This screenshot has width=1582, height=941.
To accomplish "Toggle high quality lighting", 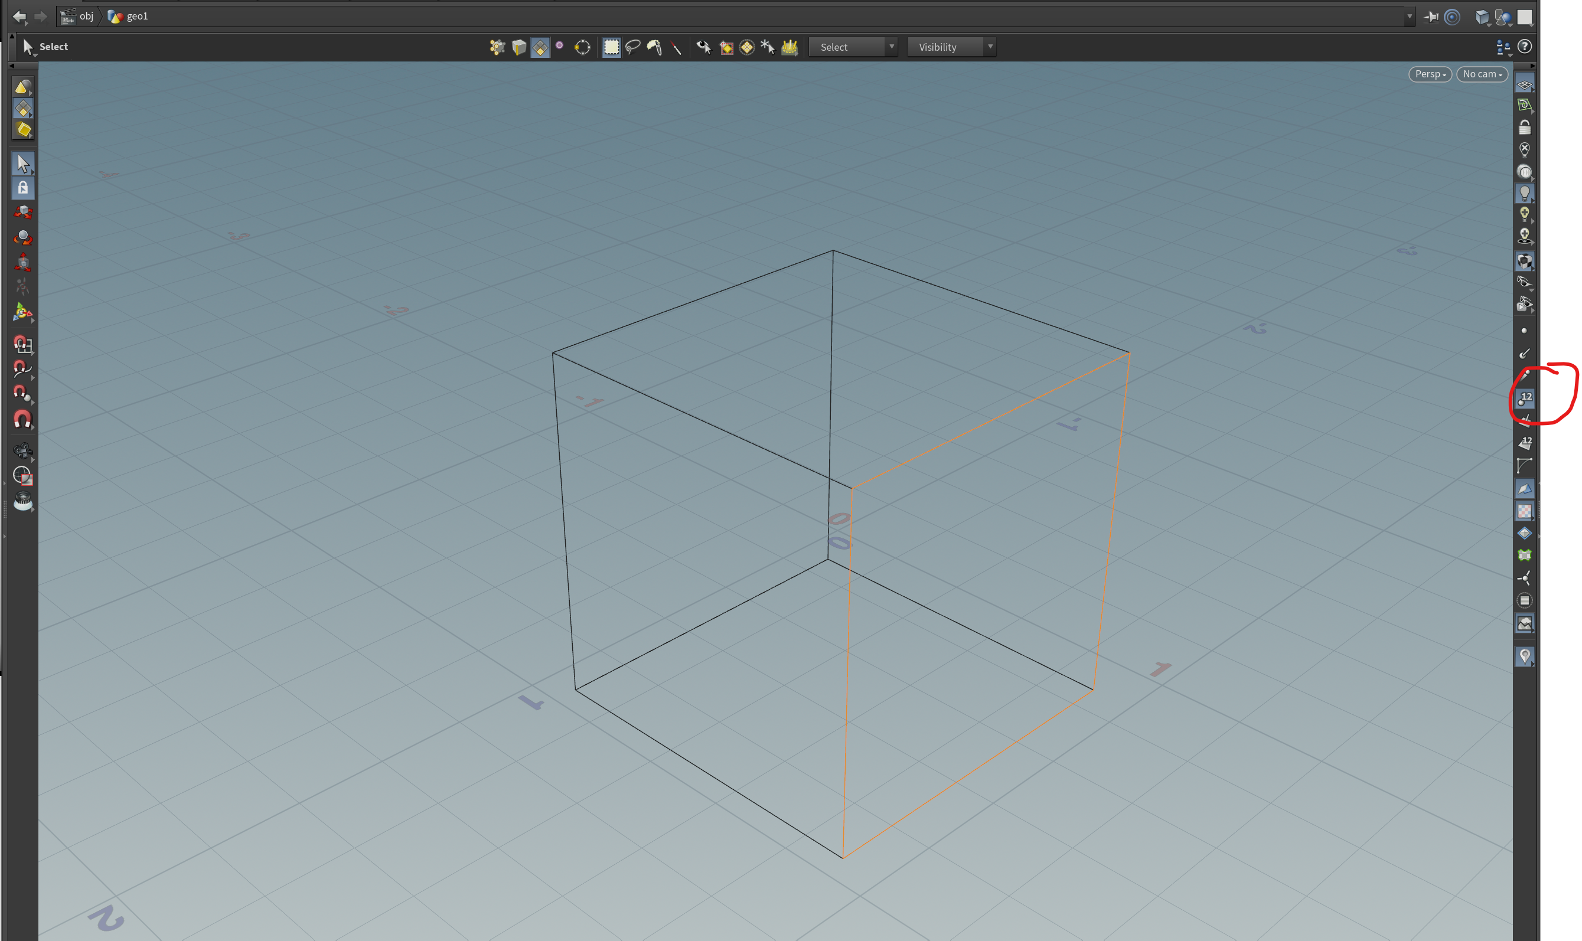I will 1524,214.
